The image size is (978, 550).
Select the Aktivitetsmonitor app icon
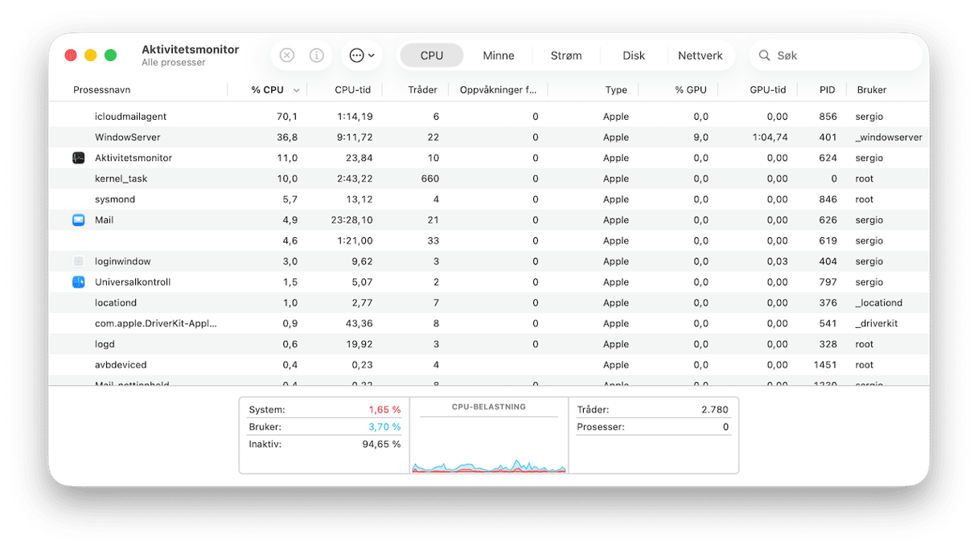pyautogui.click(x=78, y=158)
